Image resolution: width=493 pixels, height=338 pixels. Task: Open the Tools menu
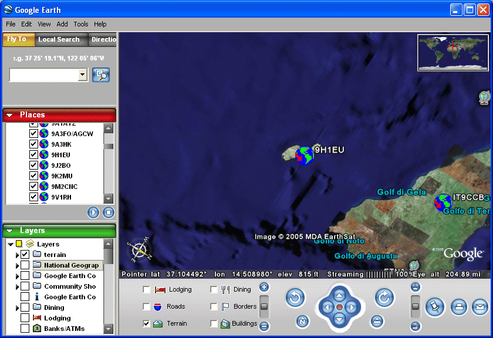(x=81, y=24)
